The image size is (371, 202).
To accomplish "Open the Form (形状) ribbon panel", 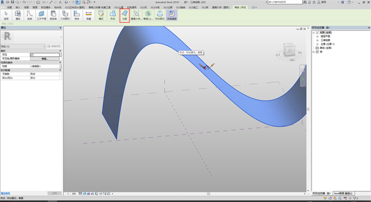I will pos(113,15).
